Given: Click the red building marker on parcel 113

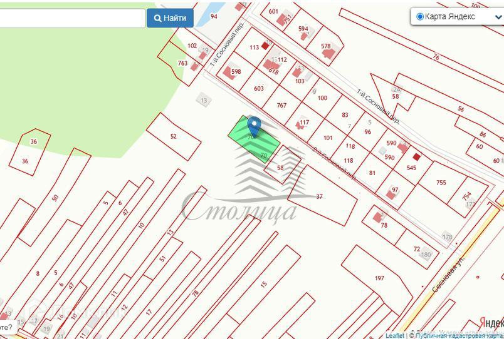Looking at the screenshot, I should (265, 46).
